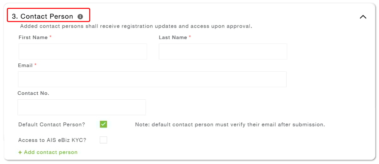
Task: Click the 3. Contact Person heading
Action: click(x=42, y=16)
